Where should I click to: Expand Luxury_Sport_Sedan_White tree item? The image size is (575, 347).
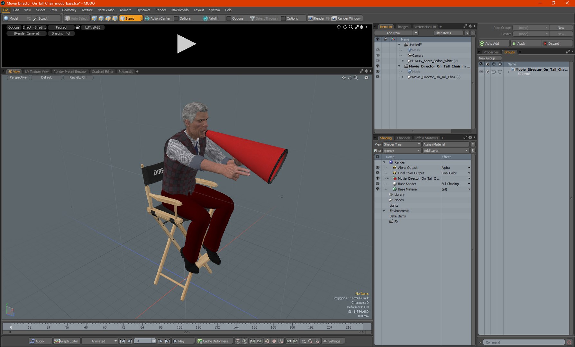[x=403, y=61]
